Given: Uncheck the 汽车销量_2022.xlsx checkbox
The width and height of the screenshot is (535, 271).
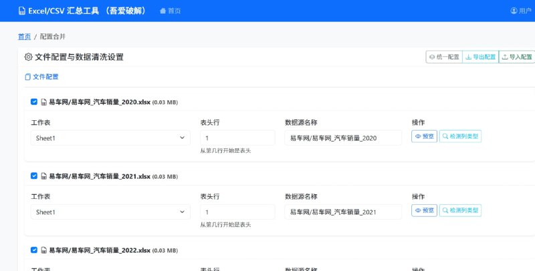Looking at the screenshot, I should point(34,250).
